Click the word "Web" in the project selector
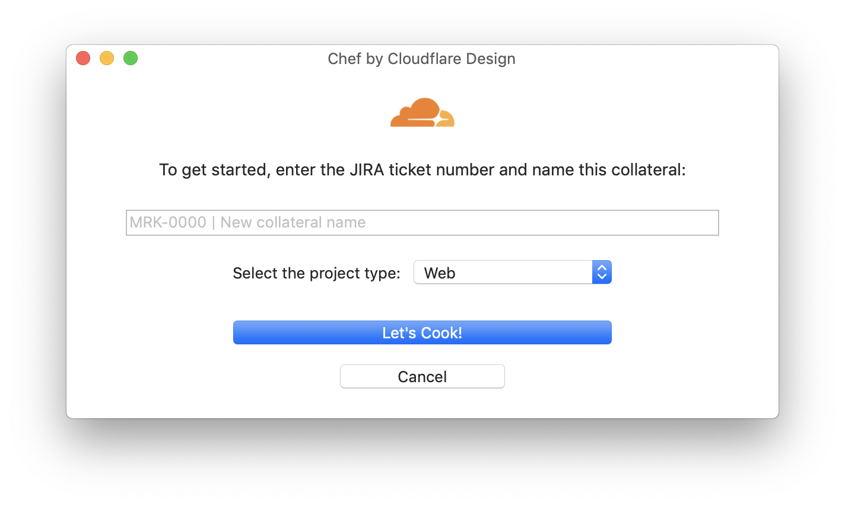 [x=440, y=273]
